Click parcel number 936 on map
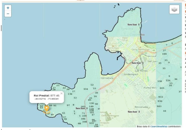 point(160,101)
